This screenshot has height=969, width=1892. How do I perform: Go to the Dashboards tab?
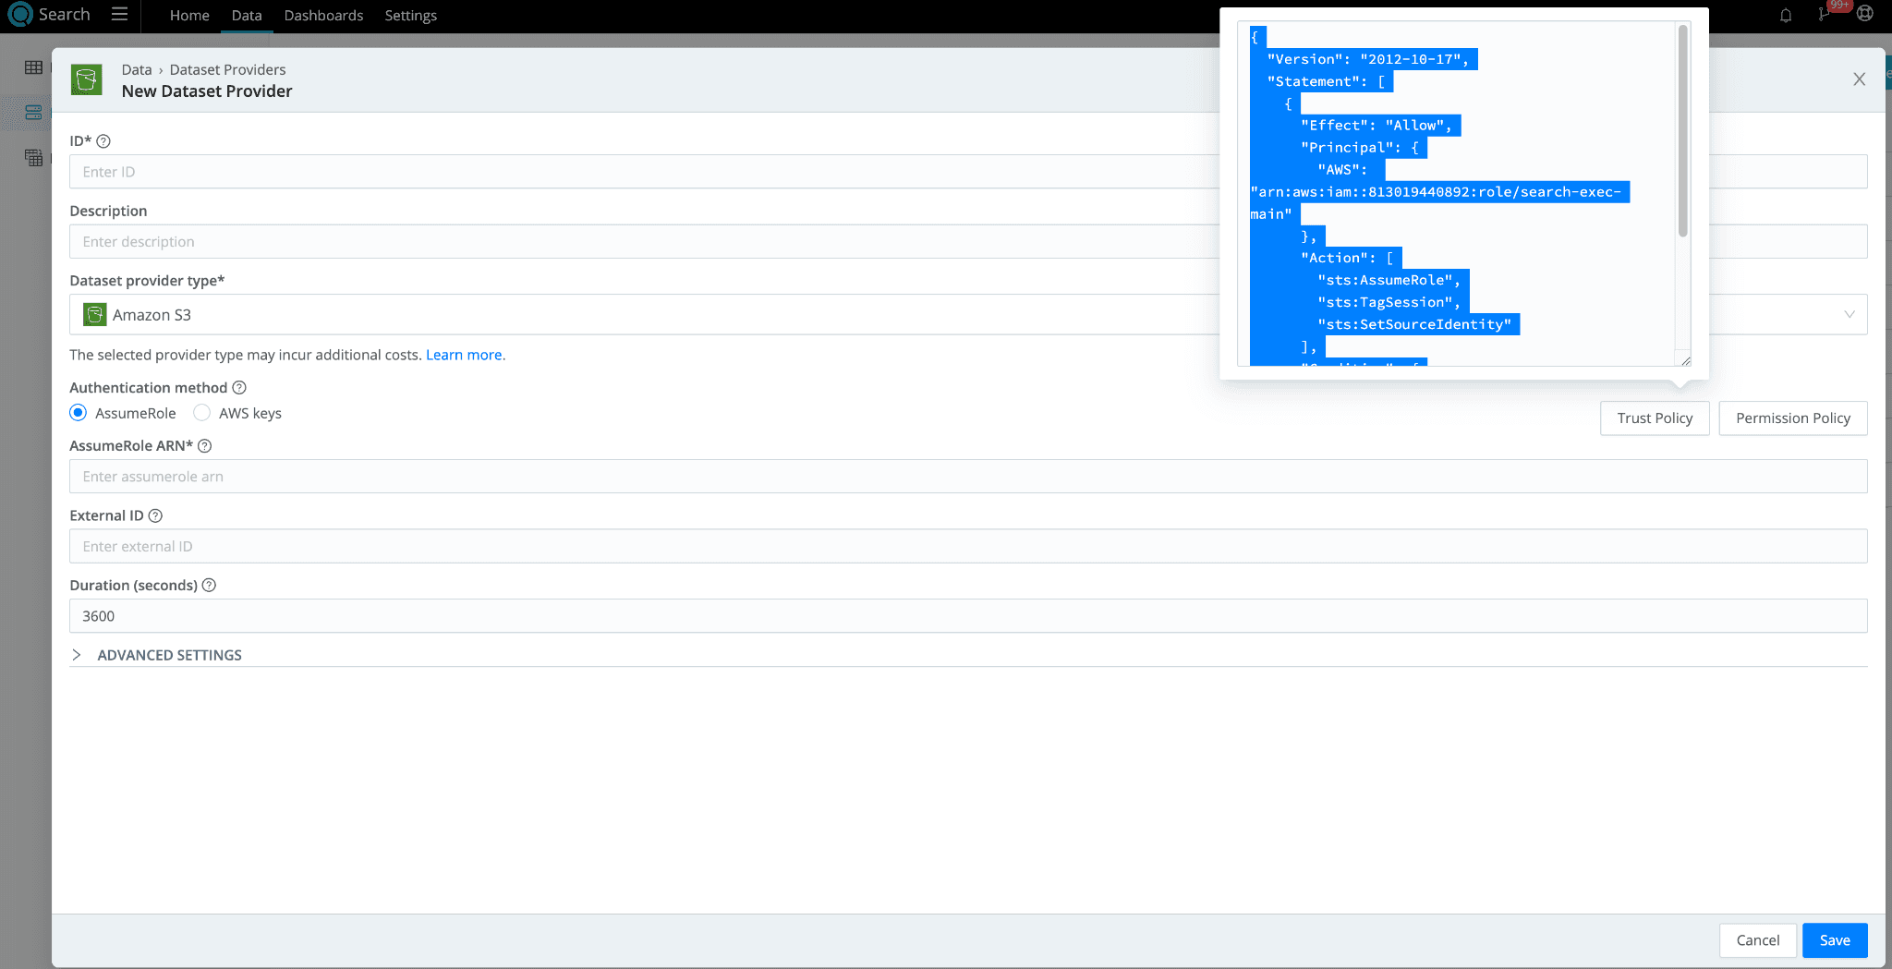(x=323, y=16)
